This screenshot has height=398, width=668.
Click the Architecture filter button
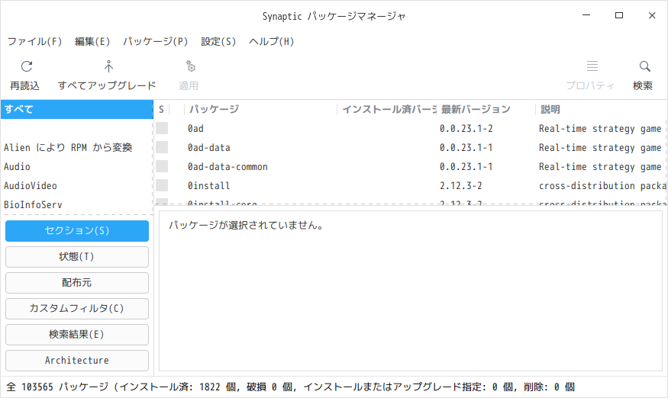pos(77,361)
